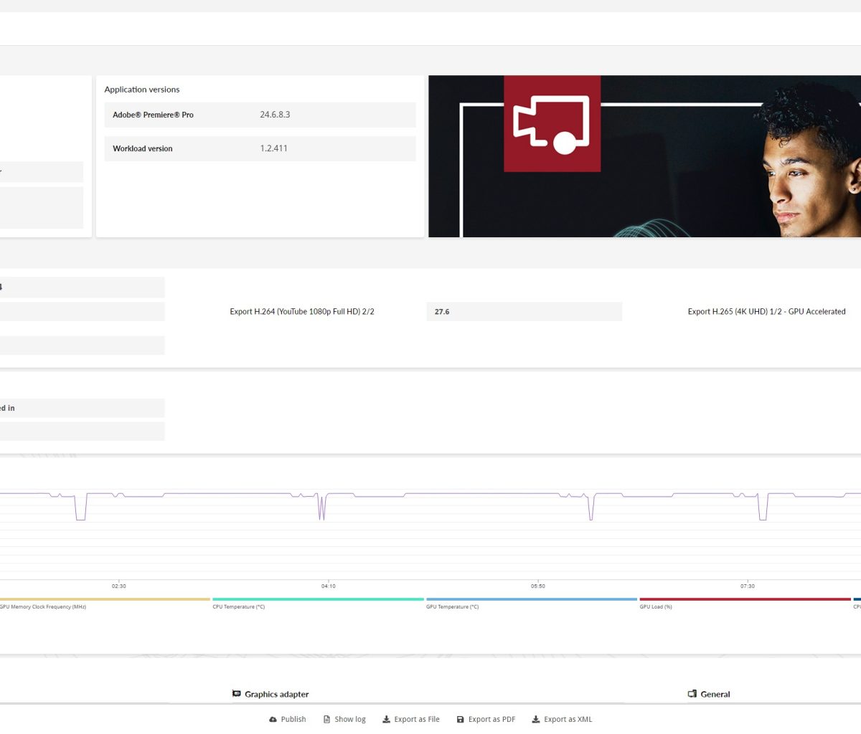The width and height of the screenshot is (861, 734).
Task: Select the Workload version label
Action: 143,148
